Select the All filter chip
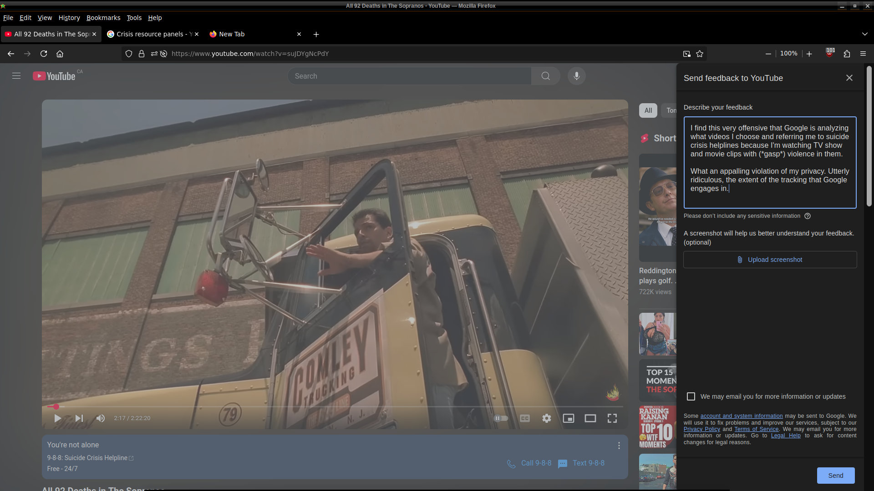The height and width of the screenshot is (491, 874). point(648,110)
